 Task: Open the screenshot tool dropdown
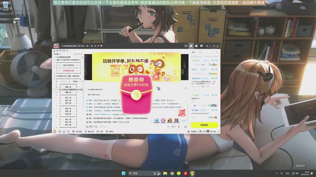[91, 127]
